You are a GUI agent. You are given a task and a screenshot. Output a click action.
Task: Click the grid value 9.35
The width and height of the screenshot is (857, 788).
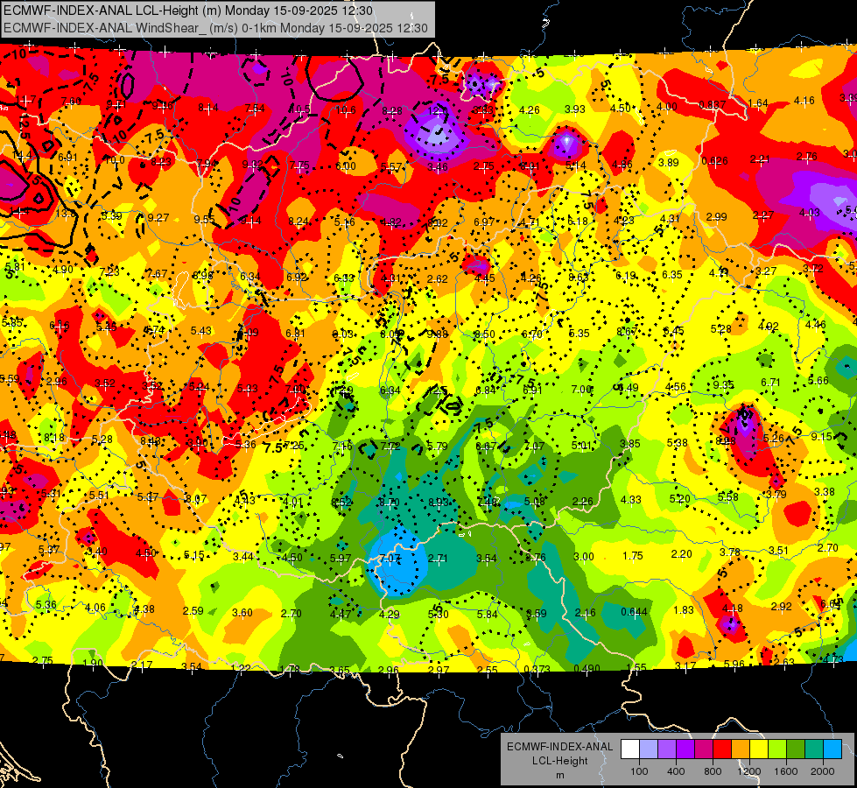click(724, 385)
